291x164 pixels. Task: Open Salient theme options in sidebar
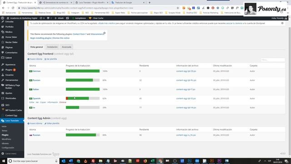(8, 58)
